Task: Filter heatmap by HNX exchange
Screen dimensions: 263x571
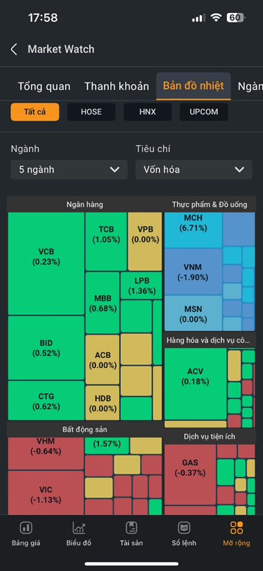Action: coord(147,112)
